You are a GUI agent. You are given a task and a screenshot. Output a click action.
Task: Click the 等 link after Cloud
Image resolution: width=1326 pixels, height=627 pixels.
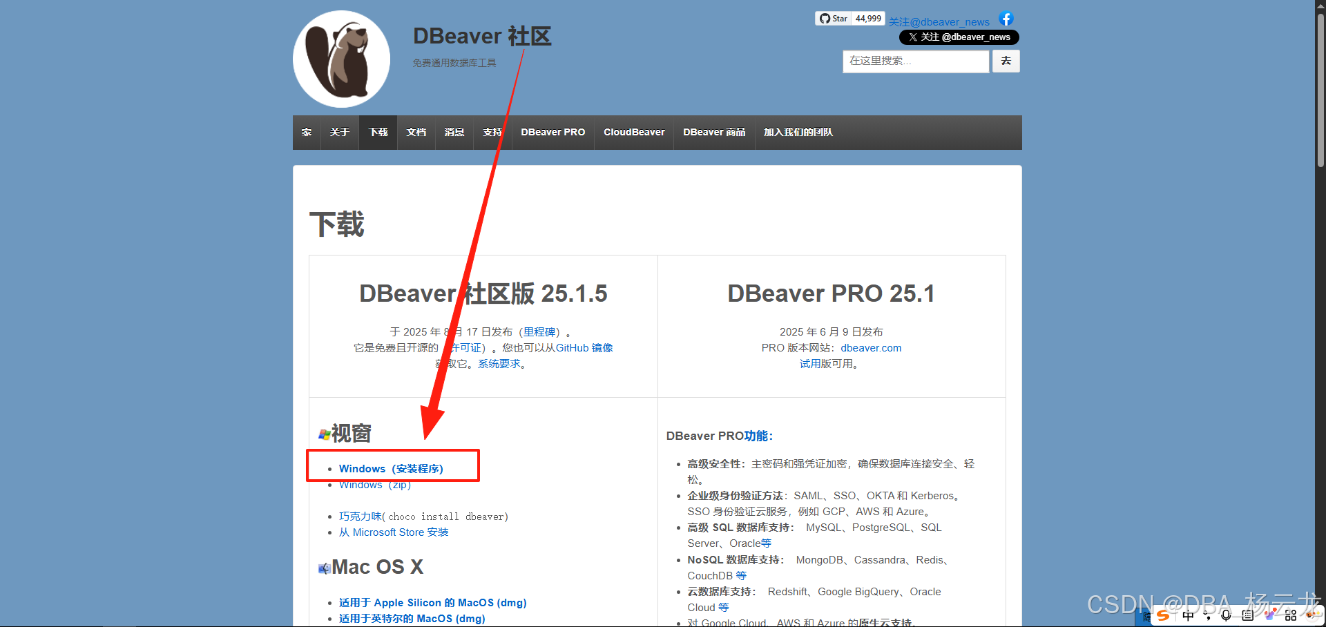coord(724,608)
